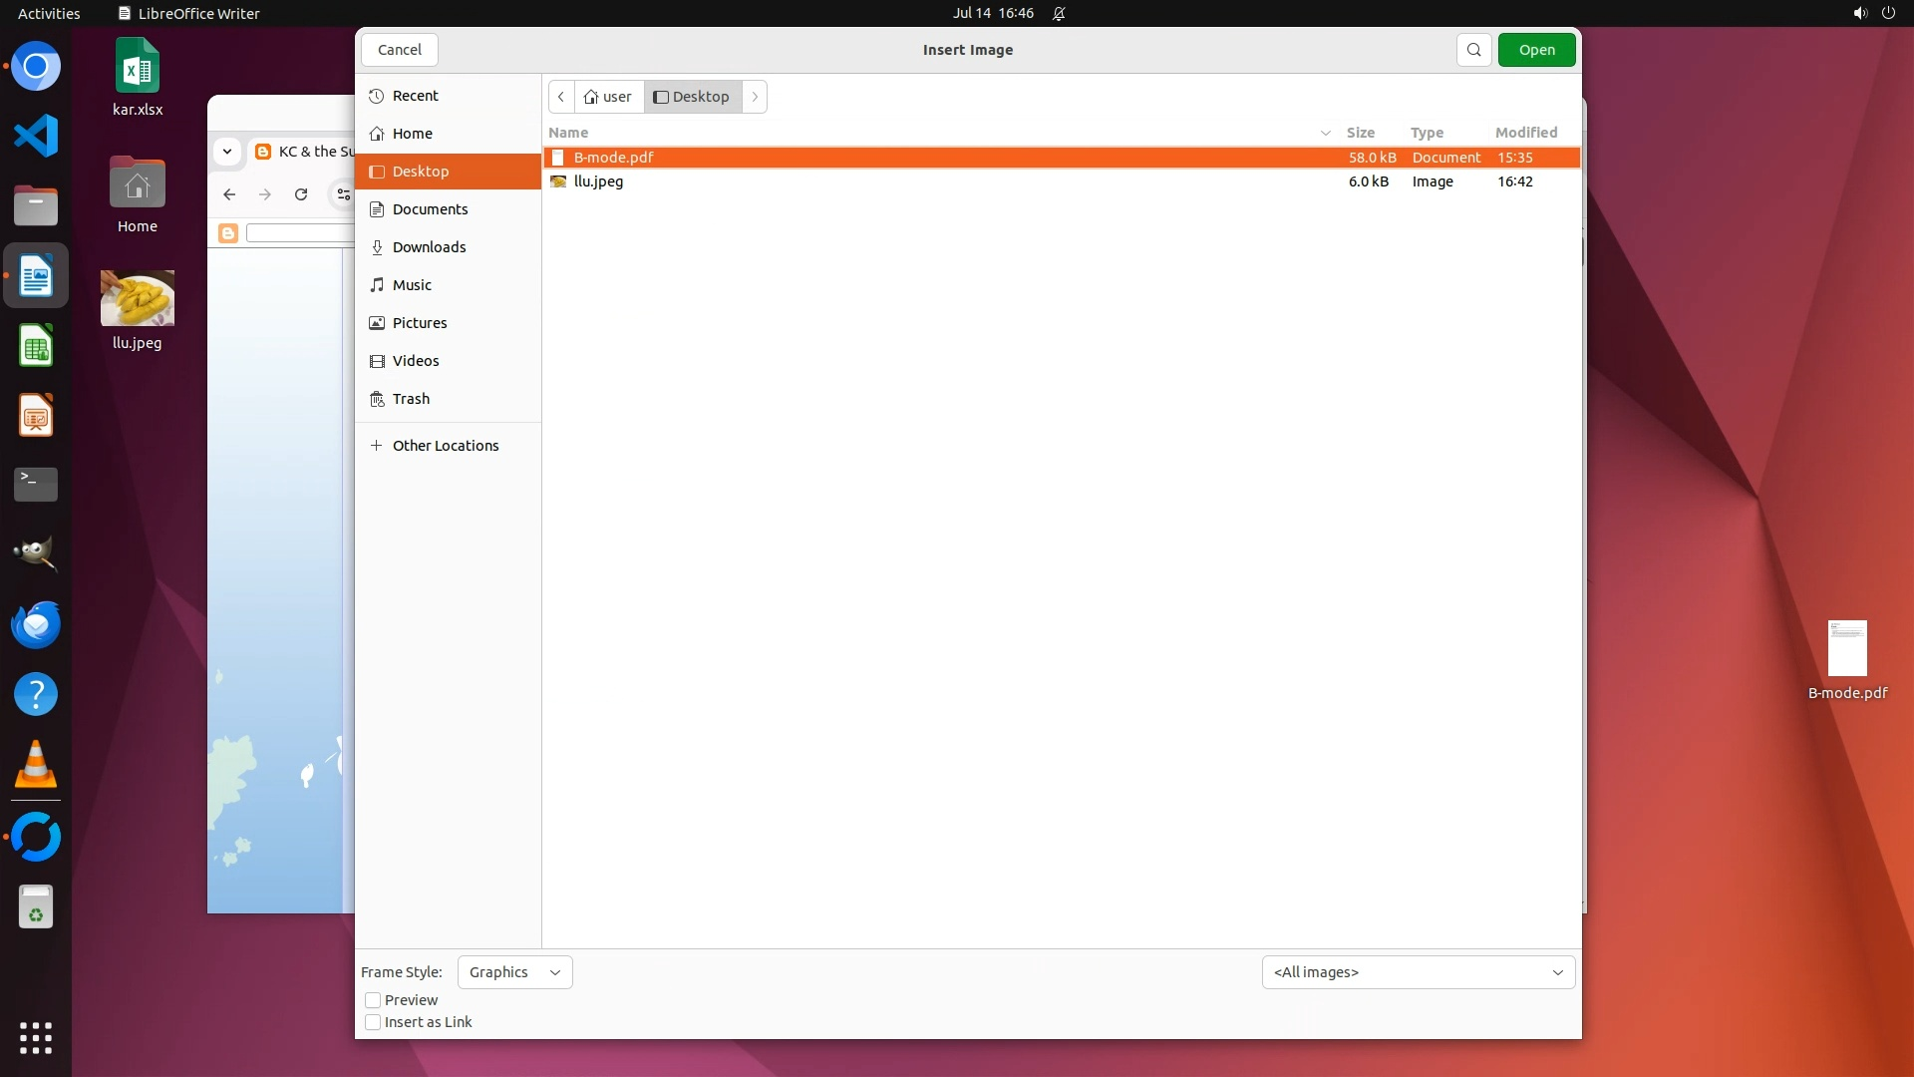Click the back path arrow before user

click(561, 97)
